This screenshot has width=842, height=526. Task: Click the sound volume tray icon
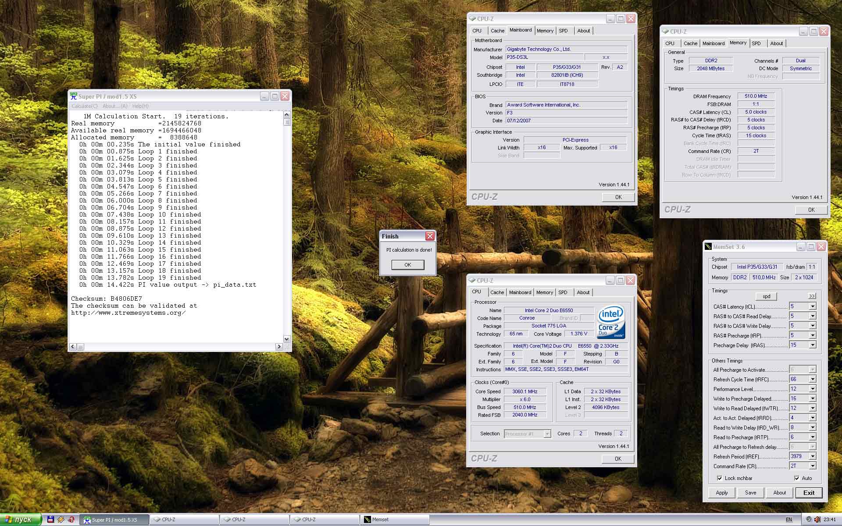click(817, 519)
